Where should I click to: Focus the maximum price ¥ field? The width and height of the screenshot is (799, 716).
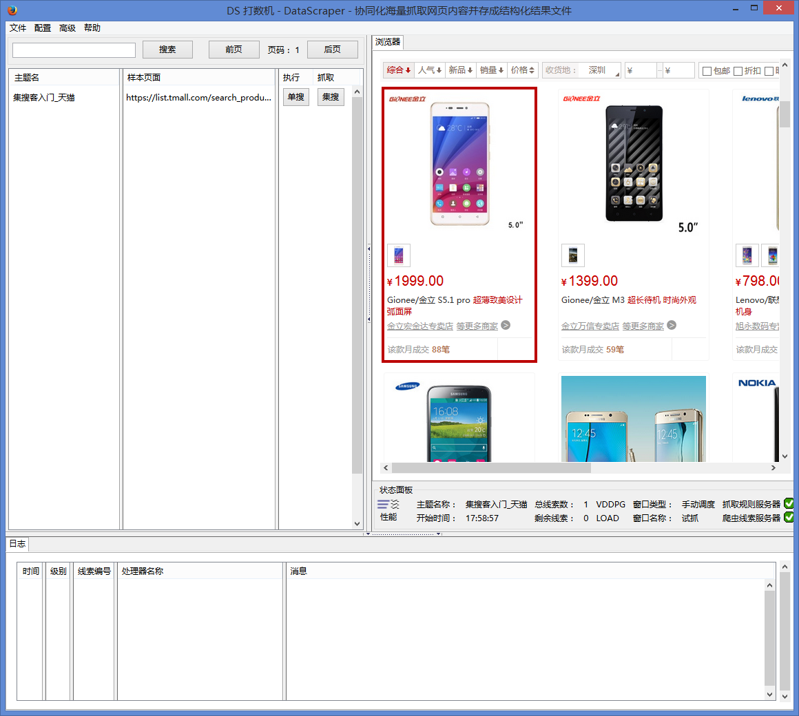(678, 70)
